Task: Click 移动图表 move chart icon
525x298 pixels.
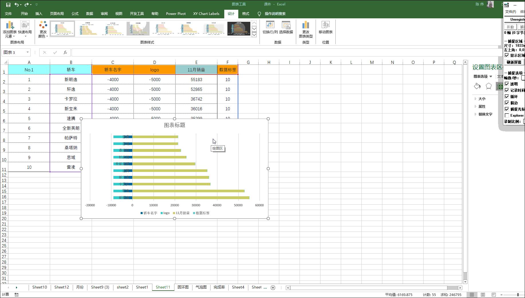Action: pos(325,28)
